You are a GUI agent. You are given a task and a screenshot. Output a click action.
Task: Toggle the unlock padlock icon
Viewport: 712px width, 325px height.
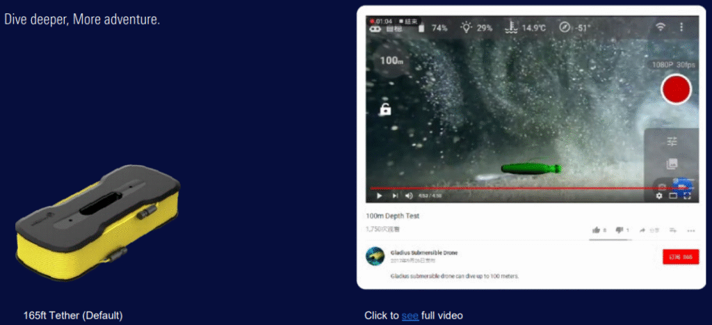click(x=385, y=109)
